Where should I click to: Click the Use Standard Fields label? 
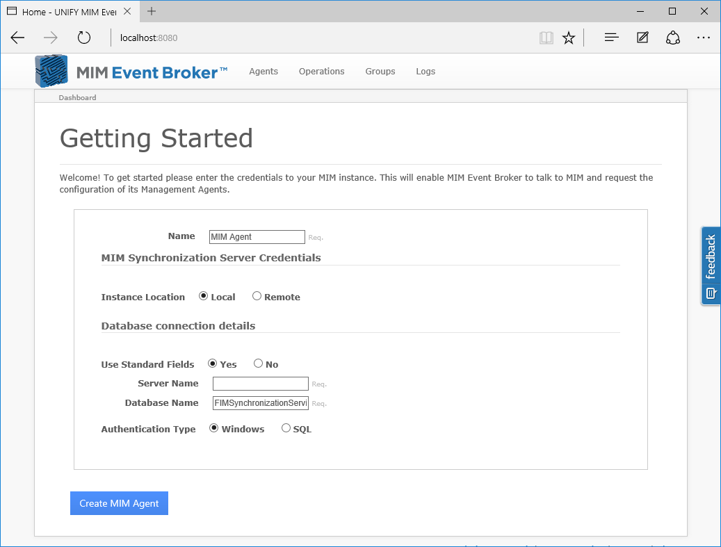tap(147, 364)
